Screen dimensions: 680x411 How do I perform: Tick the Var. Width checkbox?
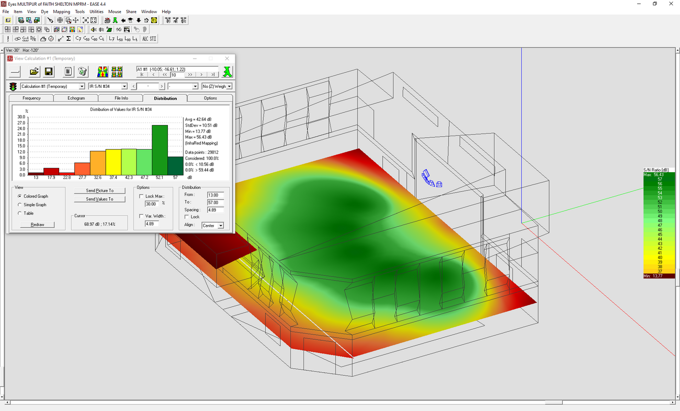(x=141, y=216)
